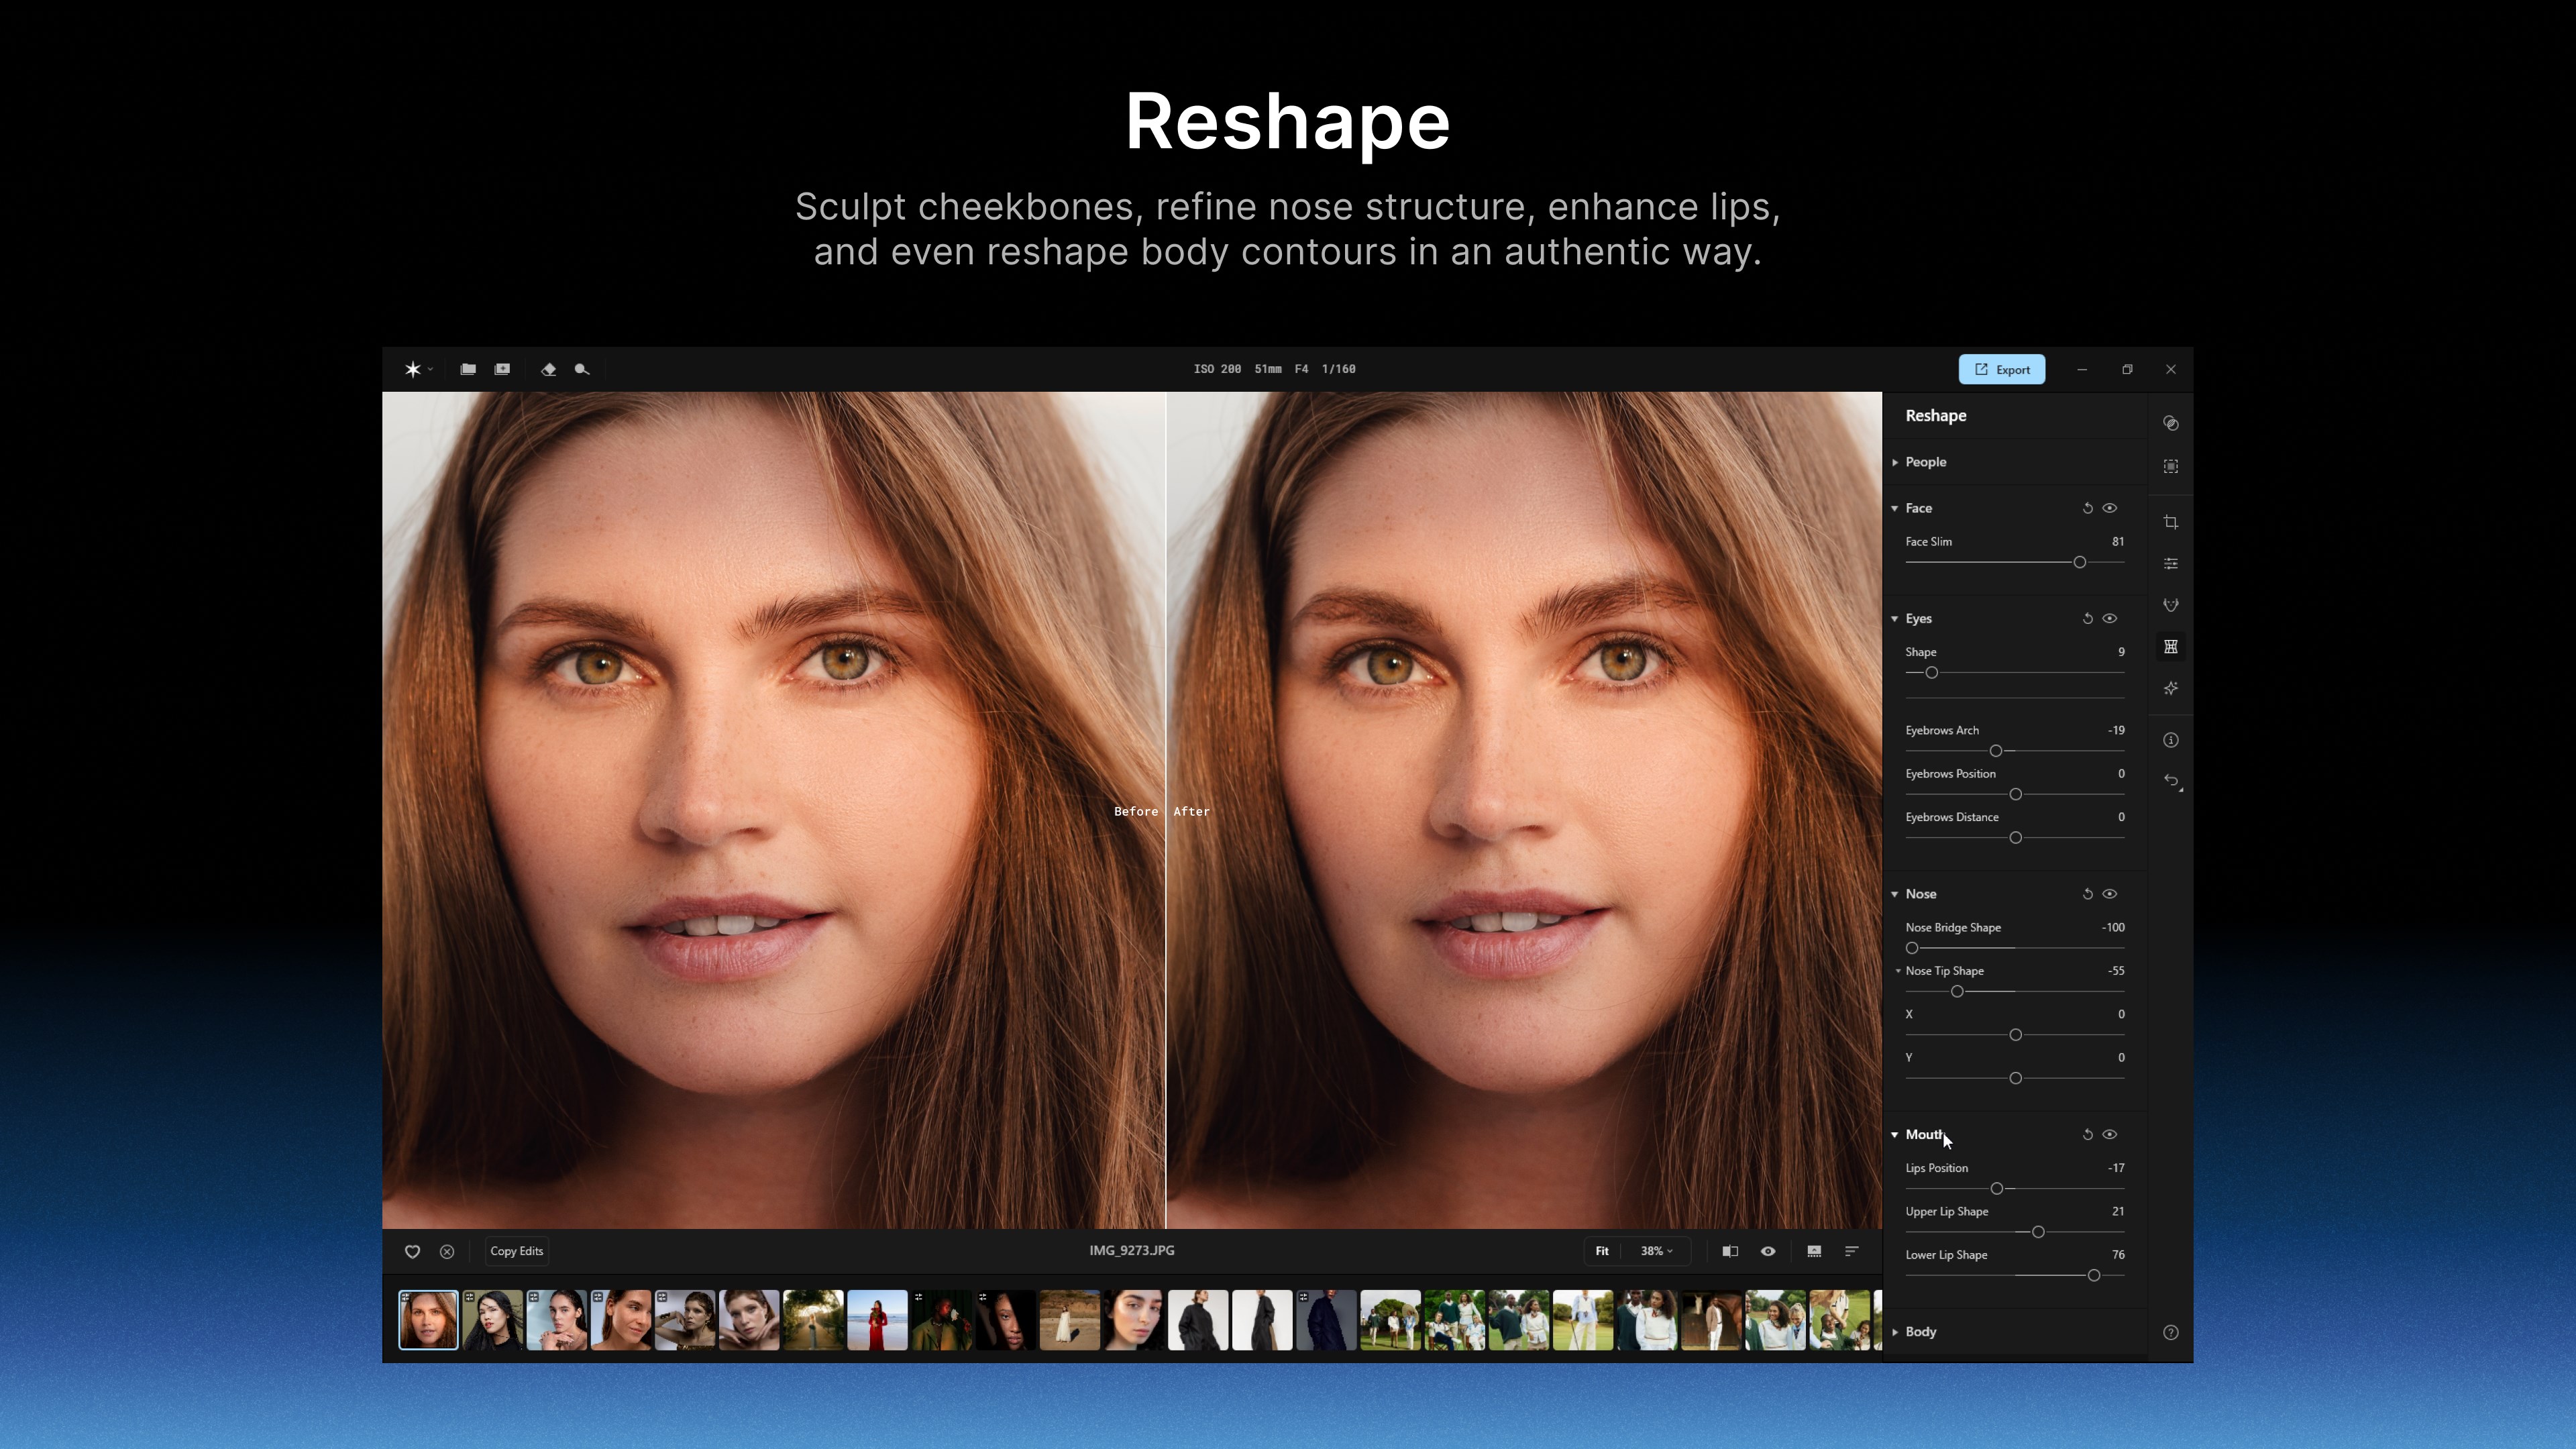
Task: Click the Export button
Action: (x=2001, y=369)
